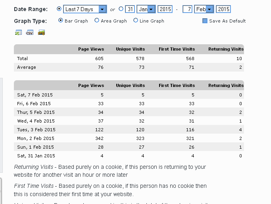
Task: Select the custom date range radio button
Action: (x=121, y=9)
